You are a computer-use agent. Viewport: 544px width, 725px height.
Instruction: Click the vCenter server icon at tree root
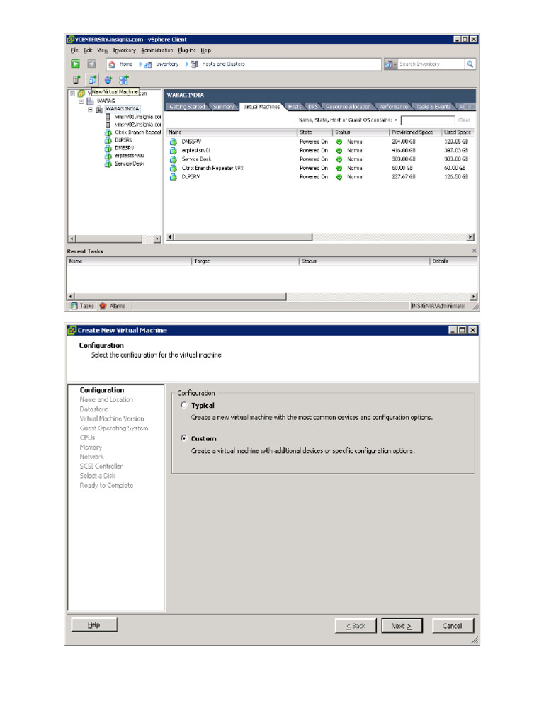81,93
